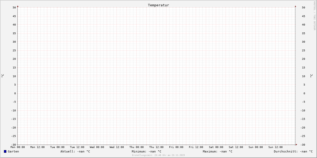Image resolution: width=317 pixels, height=158 pixels.
Task: Click the Thu 12:00 time axis label
Action: [x=156, y=147]
